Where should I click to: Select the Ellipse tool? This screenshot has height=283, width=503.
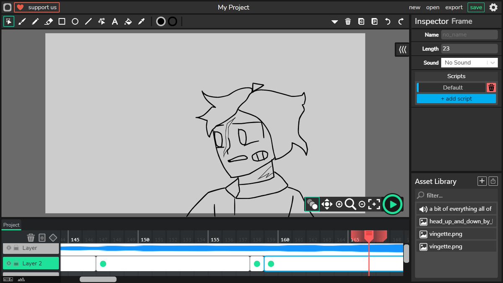75,21
